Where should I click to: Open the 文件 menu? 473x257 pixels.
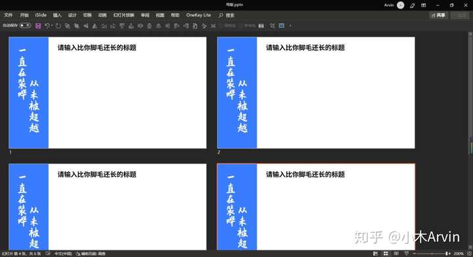click(9, 15)
